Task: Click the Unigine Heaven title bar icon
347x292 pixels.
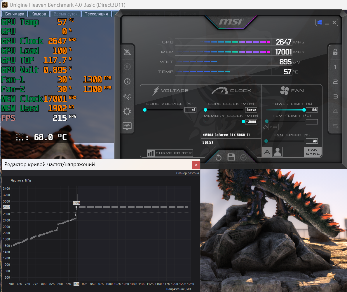Action: click(5, 4)
